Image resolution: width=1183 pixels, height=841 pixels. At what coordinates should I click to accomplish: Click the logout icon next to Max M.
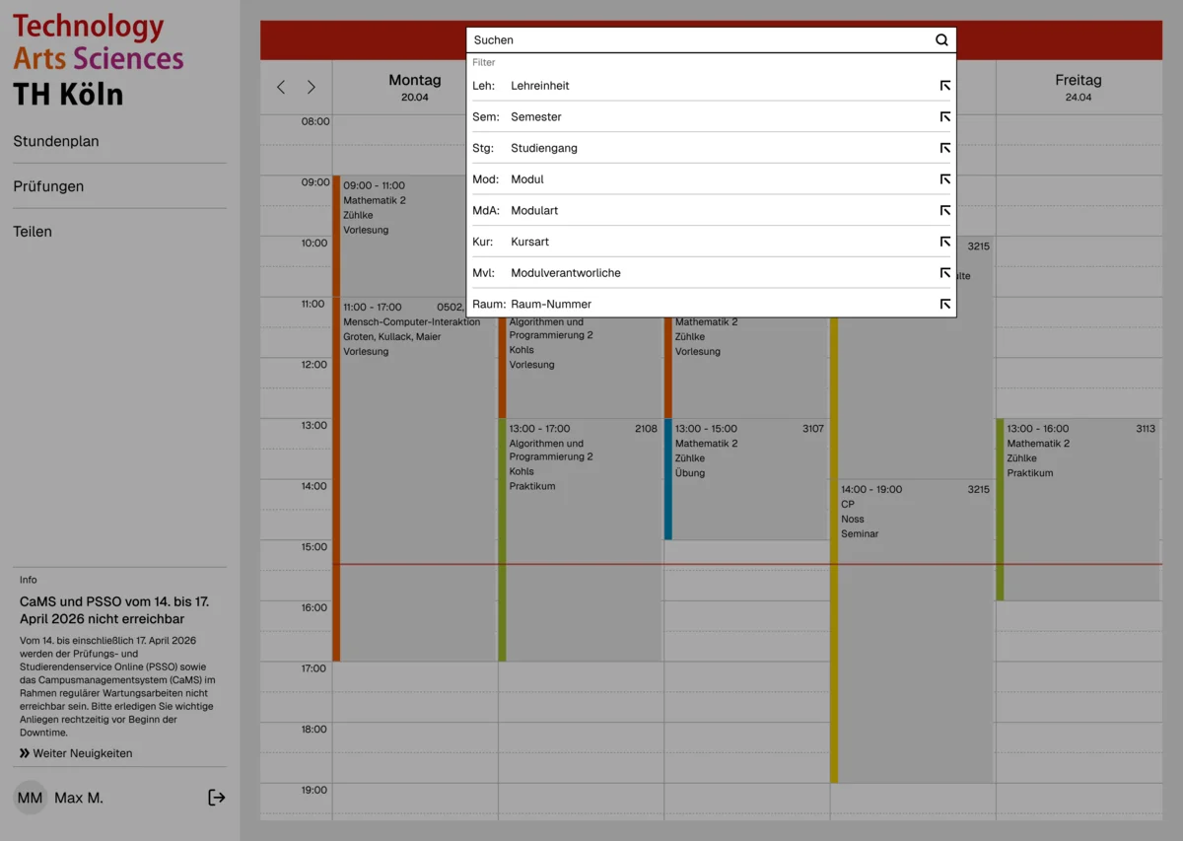217,798
